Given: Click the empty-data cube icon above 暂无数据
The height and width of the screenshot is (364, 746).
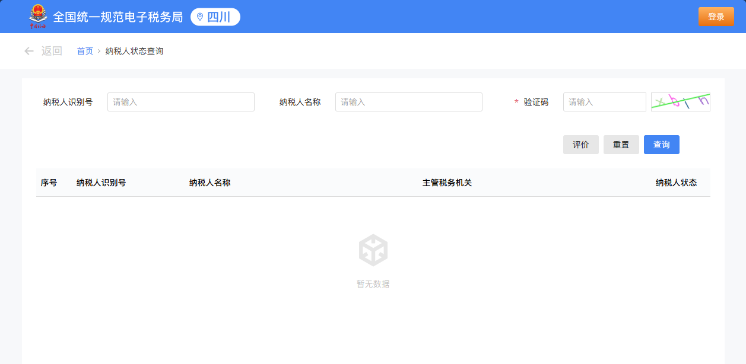Looking at the screenshot, I should point(373,251).
